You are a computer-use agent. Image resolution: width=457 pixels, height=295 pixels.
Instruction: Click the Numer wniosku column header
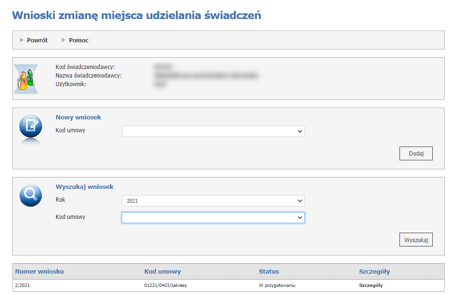click(39, 272)
